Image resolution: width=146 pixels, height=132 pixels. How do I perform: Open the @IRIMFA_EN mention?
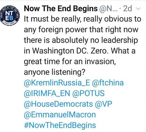pos(47,93)
